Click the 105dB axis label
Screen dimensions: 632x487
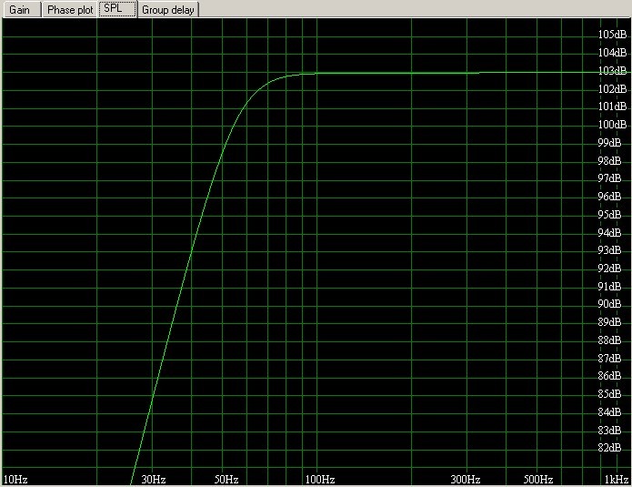pos(612,35)
